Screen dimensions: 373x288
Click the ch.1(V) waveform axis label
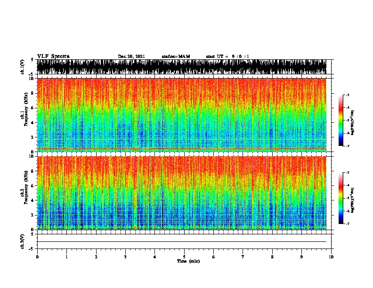tap(23, 67)
